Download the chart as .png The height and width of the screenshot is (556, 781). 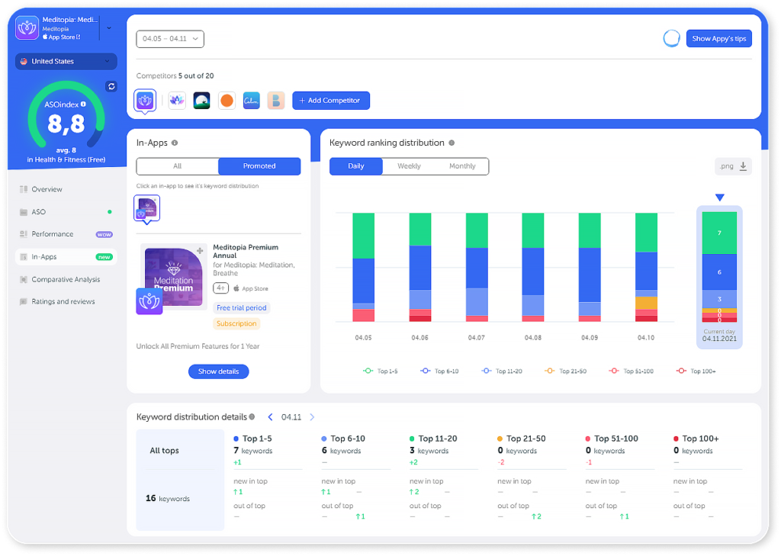tap(733, 166)
